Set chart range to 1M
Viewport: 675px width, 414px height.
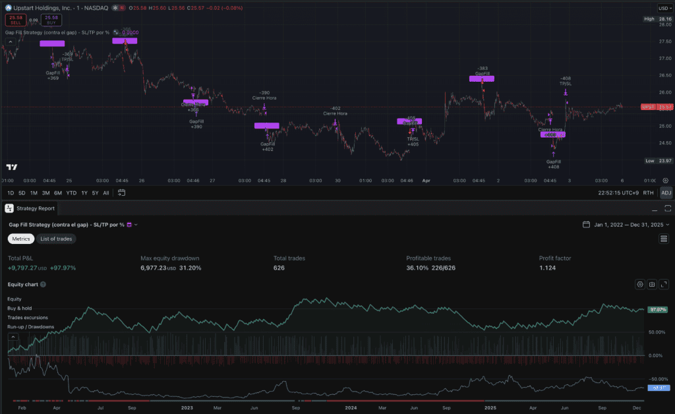tap(34, 192)
